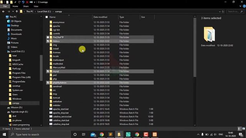
Task: Open the Windows Start menu
Action: pyautogui.click(x=4, y=135)
